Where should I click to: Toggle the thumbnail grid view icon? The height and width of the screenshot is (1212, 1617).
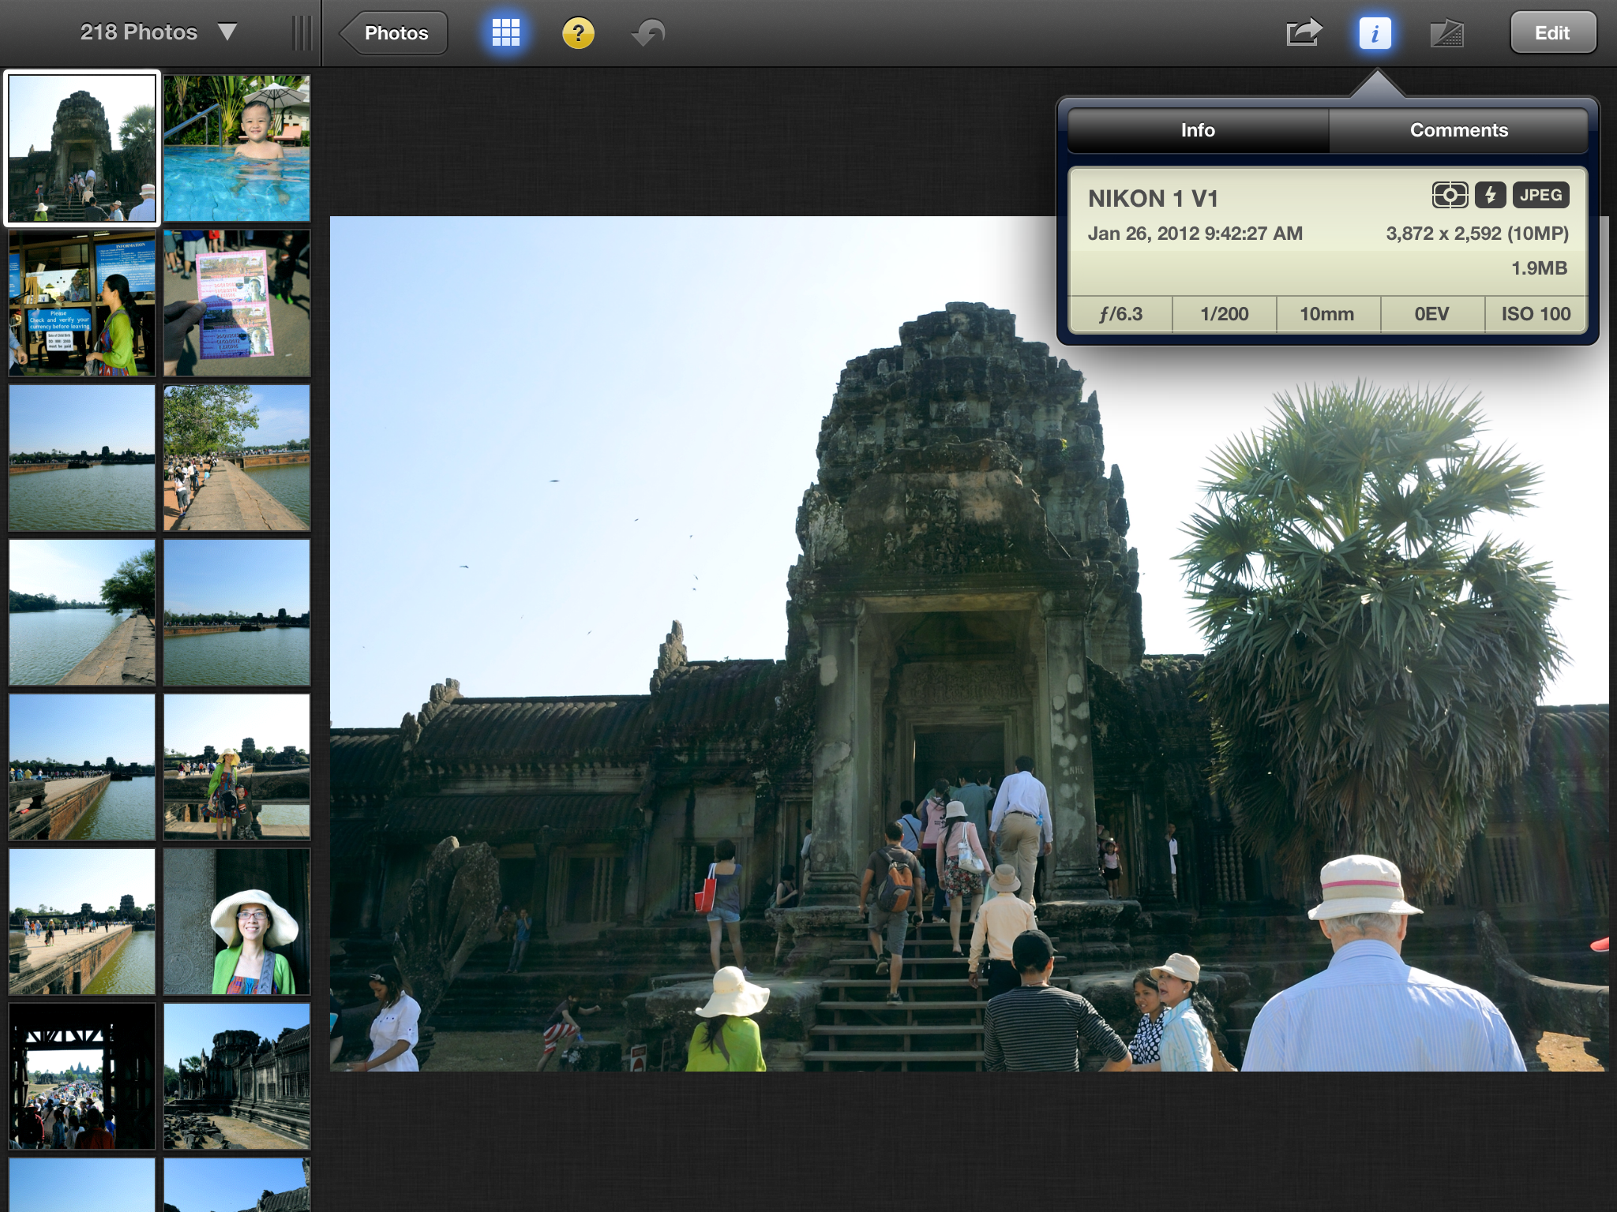click(x=505, y=33)
